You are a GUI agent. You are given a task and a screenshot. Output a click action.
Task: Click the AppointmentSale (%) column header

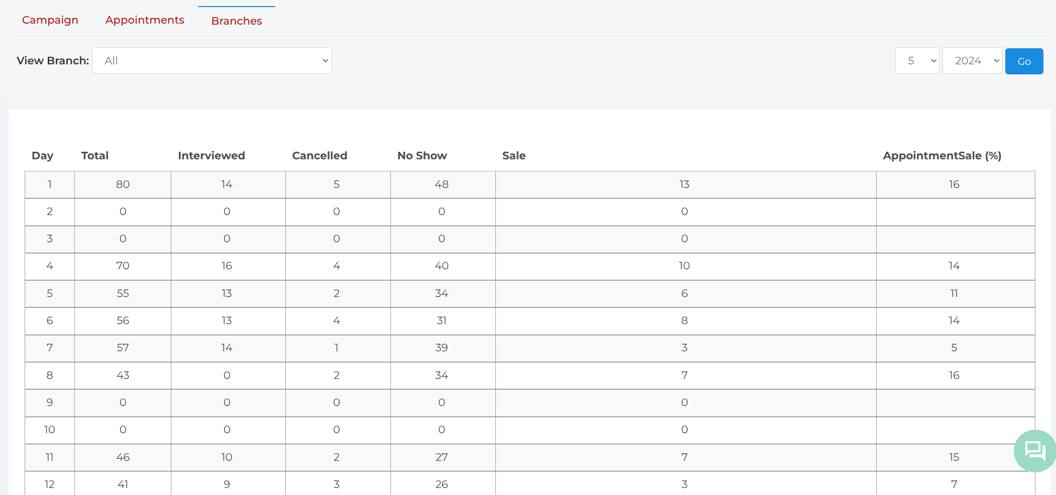coord(942,156)
